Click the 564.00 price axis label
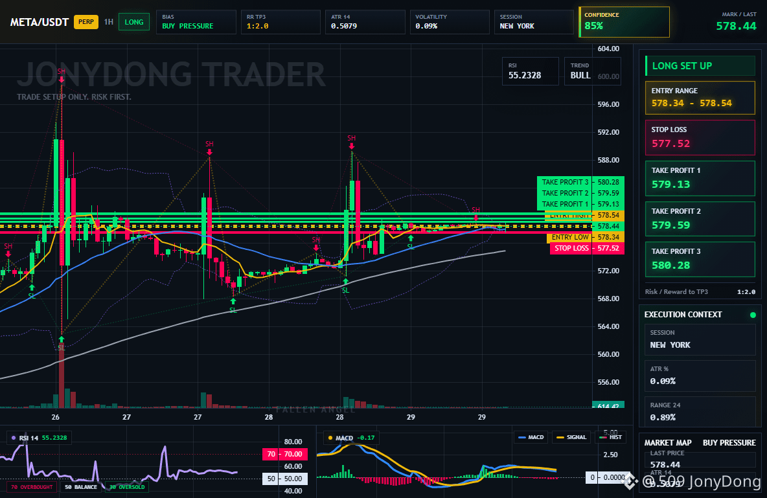The height and width of the screenshot is (498, 767). pos(608,326)
